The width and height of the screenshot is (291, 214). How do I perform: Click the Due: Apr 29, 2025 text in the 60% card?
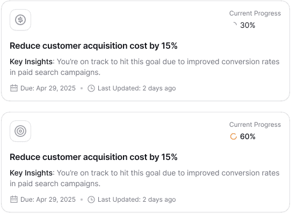pyautogui.click(x=48, y=200)
